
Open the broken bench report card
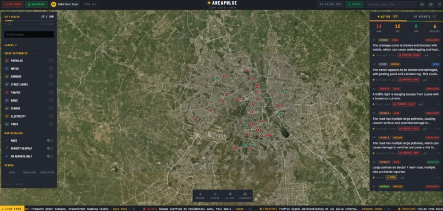[x=406, y=72]
